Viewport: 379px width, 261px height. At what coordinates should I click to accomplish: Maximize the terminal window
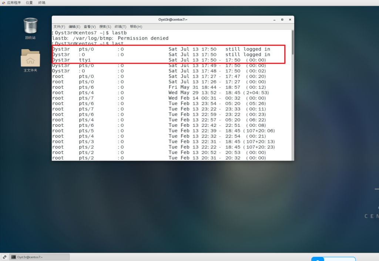tap(282, 20)
